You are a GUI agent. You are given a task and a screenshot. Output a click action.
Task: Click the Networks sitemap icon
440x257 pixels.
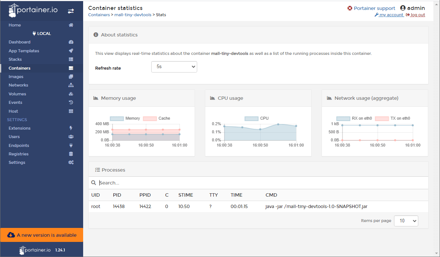[71, 85]
